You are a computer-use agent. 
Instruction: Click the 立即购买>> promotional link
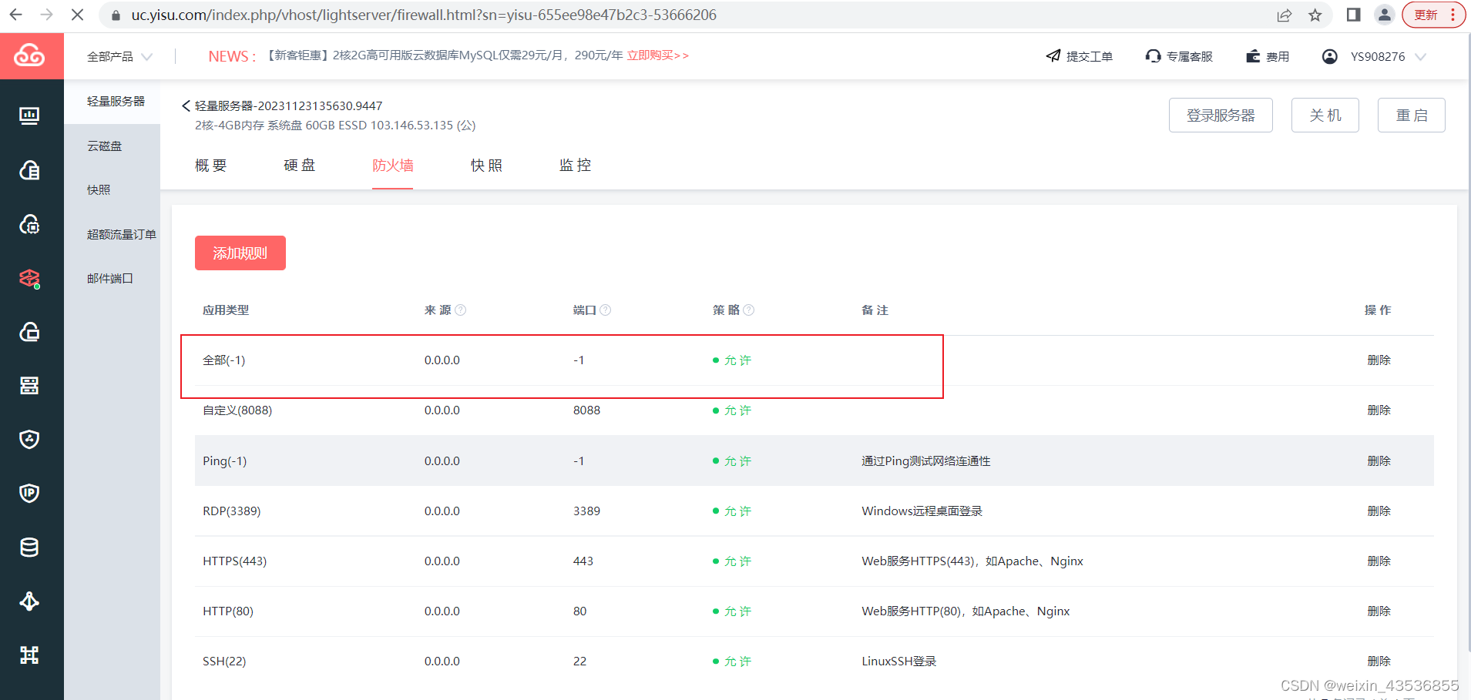coord(658,55)
